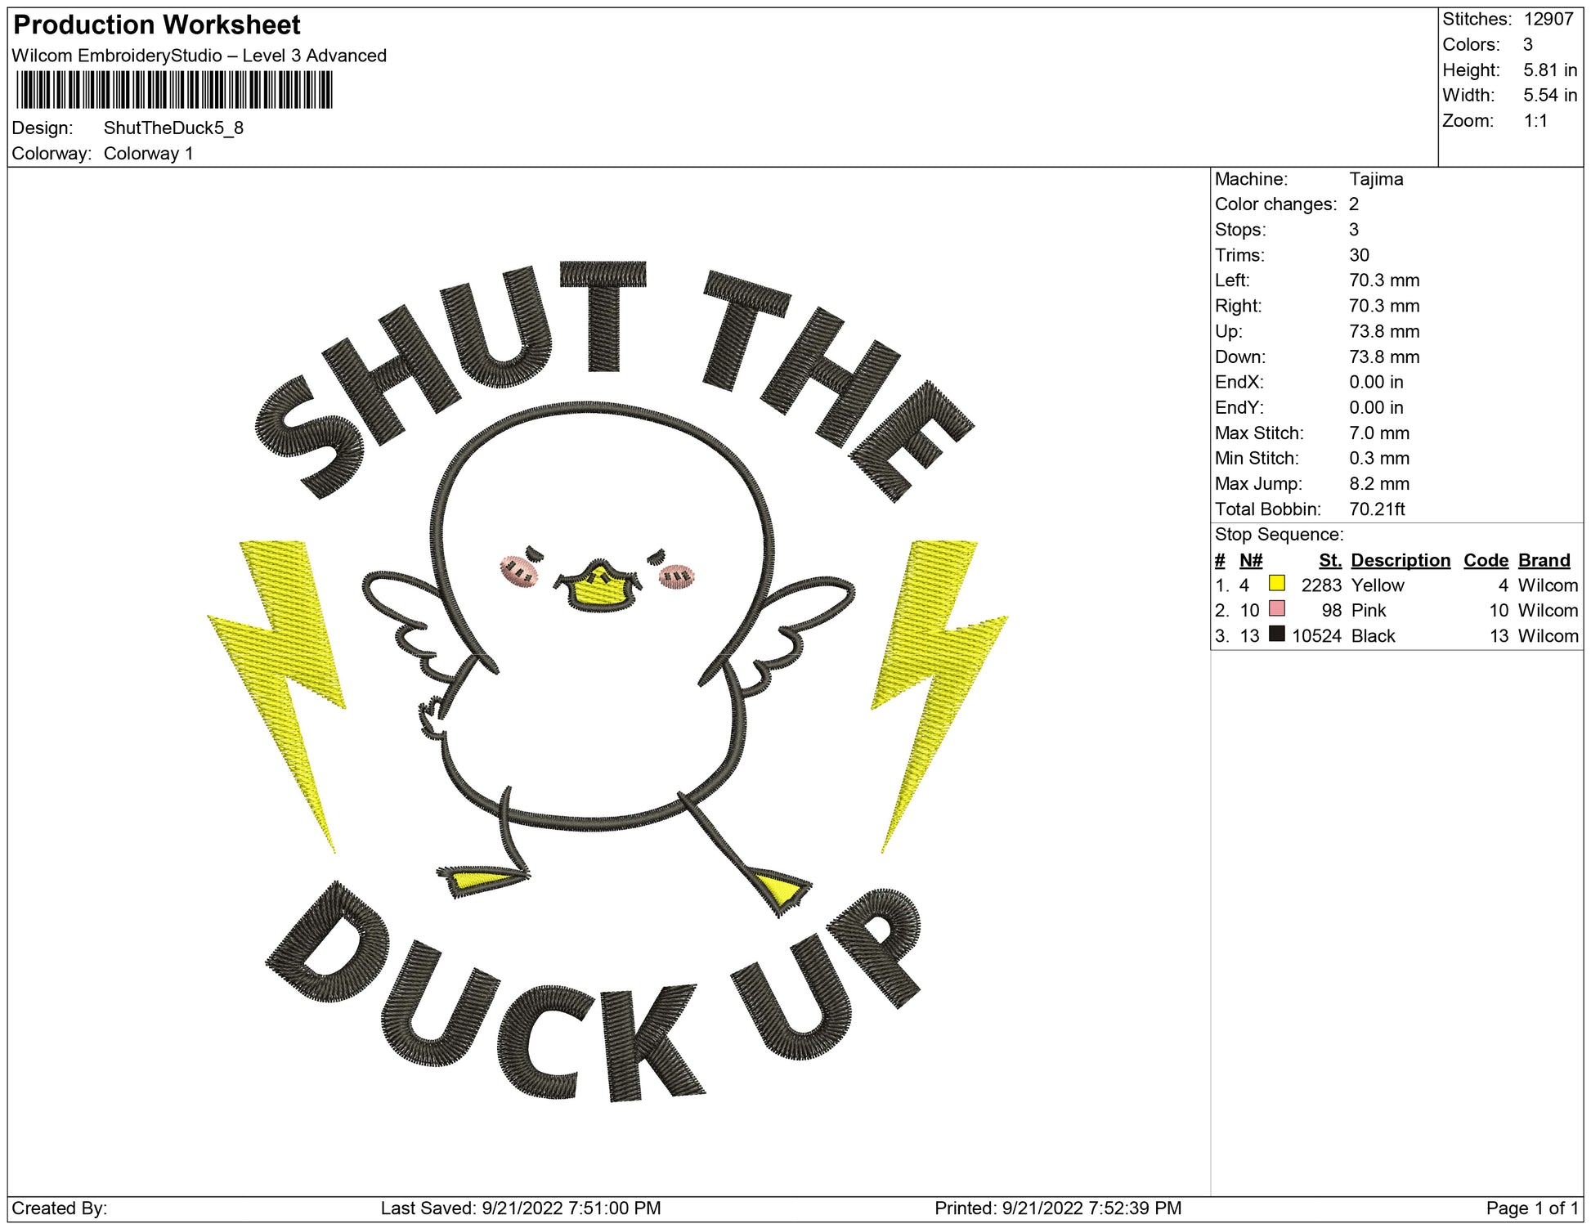The width and height of the screenshot is (1591, 1224).
Task: Click the Stitches count 12907
Action: pos(1548,19)
